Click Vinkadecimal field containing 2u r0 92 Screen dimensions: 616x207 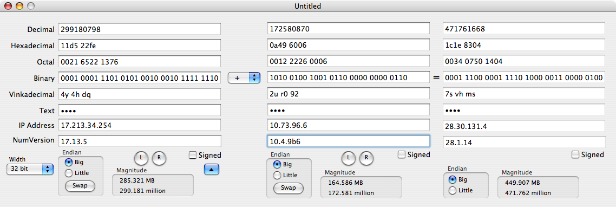coord(349,94)
